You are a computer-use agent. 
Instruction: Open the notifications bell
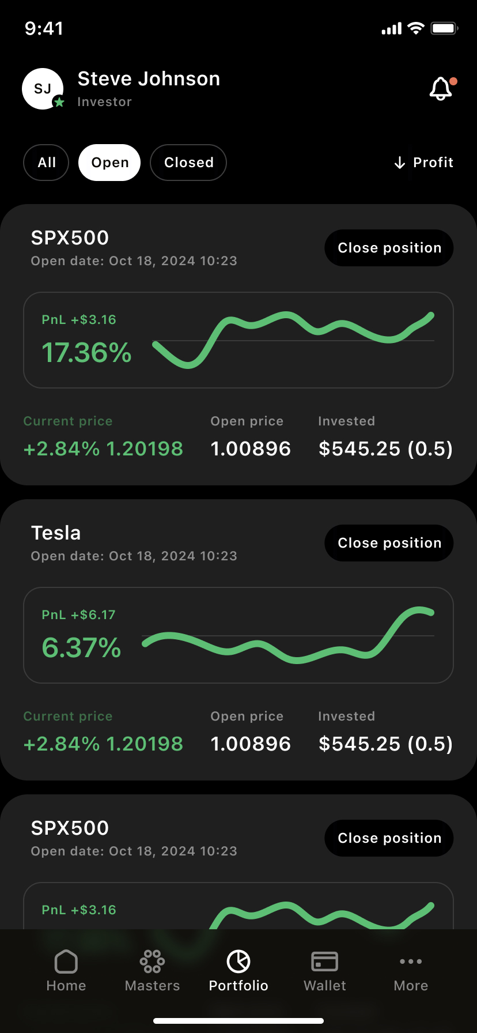point(441,89)
